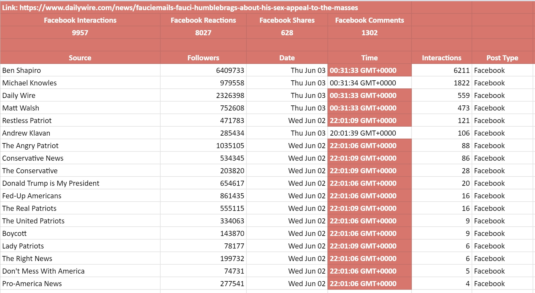Screen dimensions: 535x293
Task: Select the Source column header
Action: (80, 58)
